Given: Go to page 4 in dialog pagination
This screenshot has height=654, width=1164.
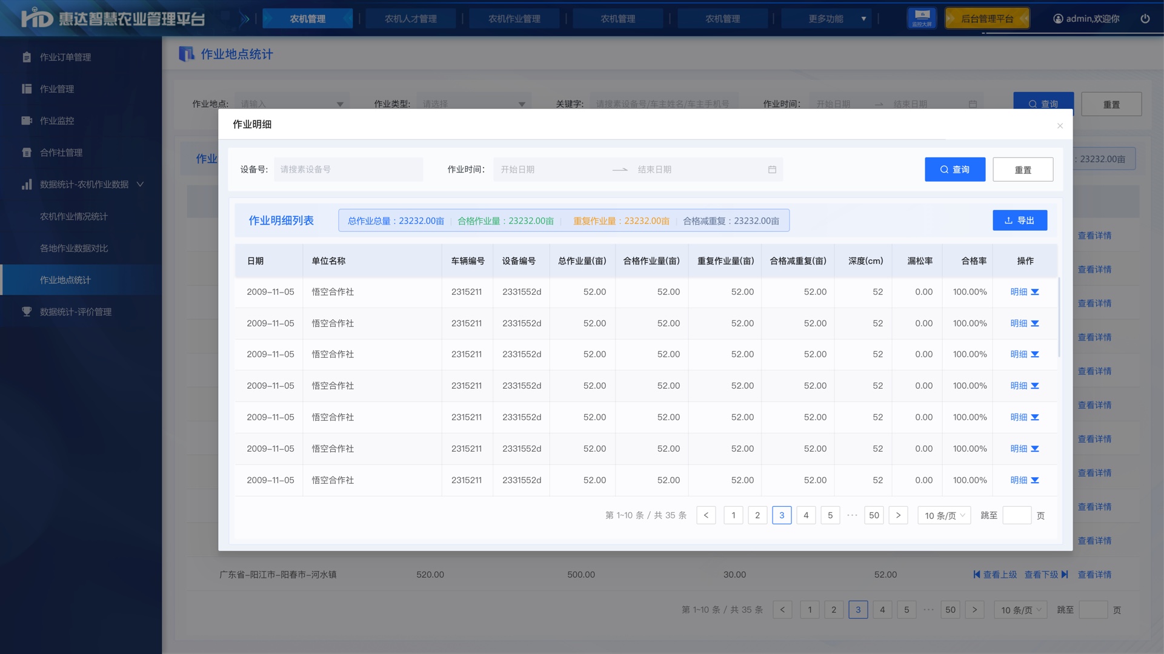Looking at the screenshot, I should coord(806,515).
